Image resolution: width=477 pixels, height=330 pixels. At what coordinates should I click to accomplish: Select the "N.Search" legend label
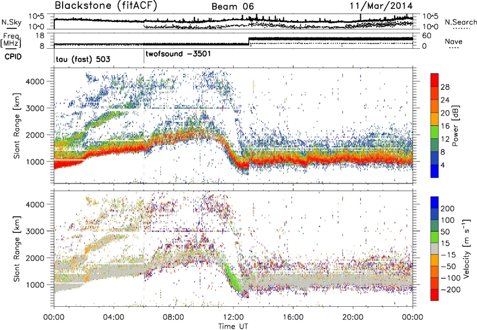pyautogui.click(x=461, y=22)
